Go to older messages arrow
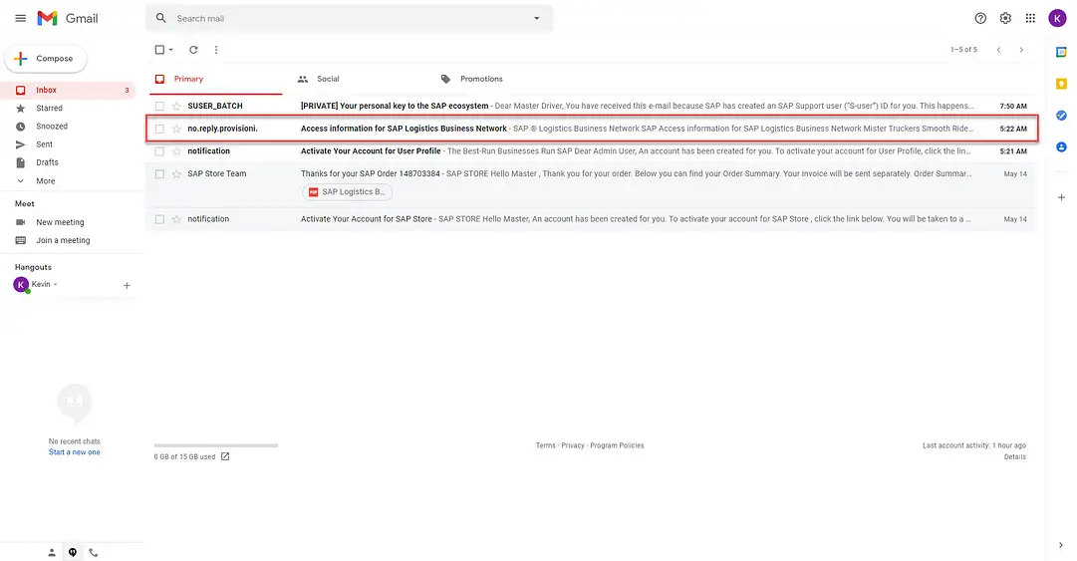This screenshot has height=561, width=1077. [x=1021, y=50]
